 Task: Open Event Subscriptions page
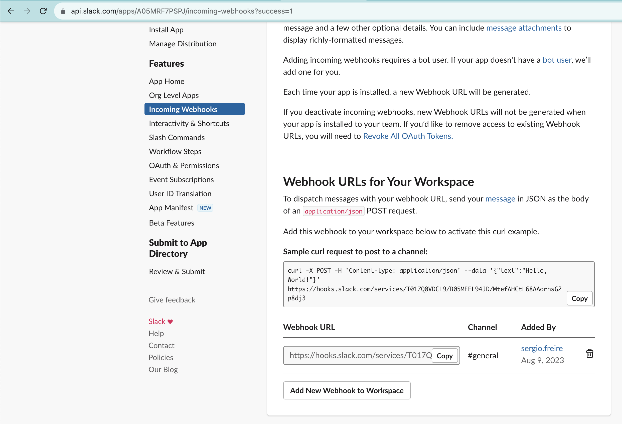181,179
